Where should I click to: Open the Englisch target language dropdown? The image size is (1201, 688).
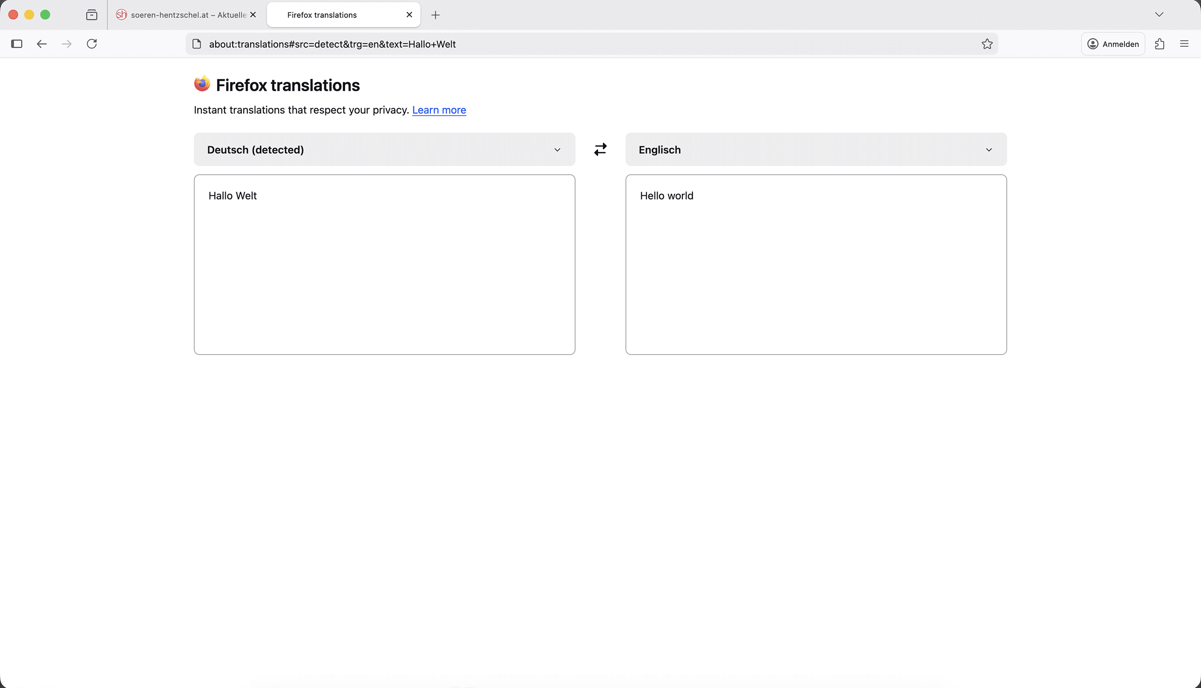(816, 150)
